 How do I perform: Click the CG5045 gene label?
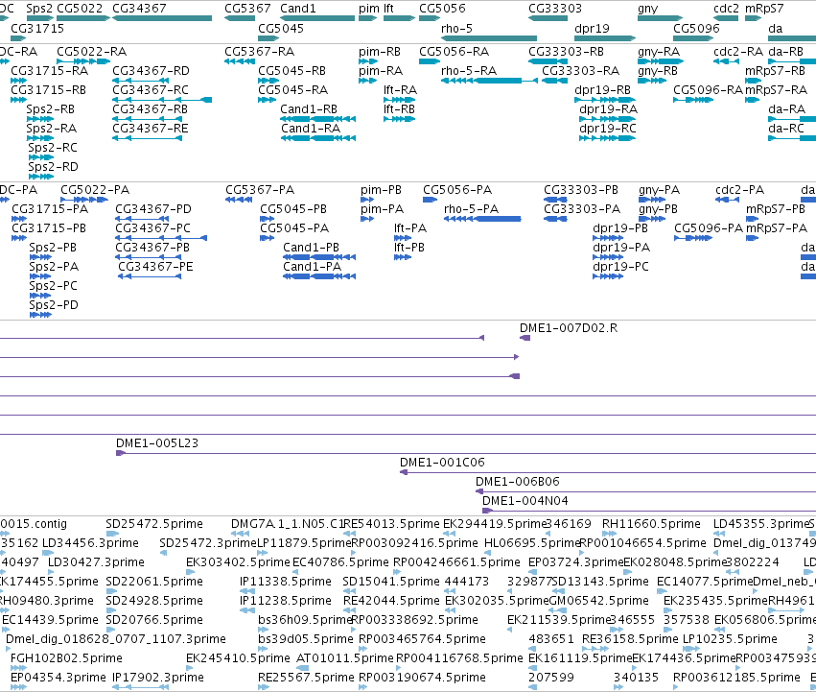281,29
